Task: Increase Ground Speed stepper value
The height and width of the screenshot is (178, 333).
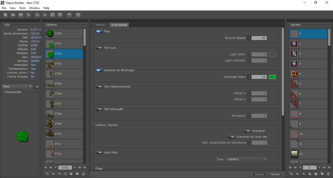Action: pyautogui.click(x=249, y=37)
